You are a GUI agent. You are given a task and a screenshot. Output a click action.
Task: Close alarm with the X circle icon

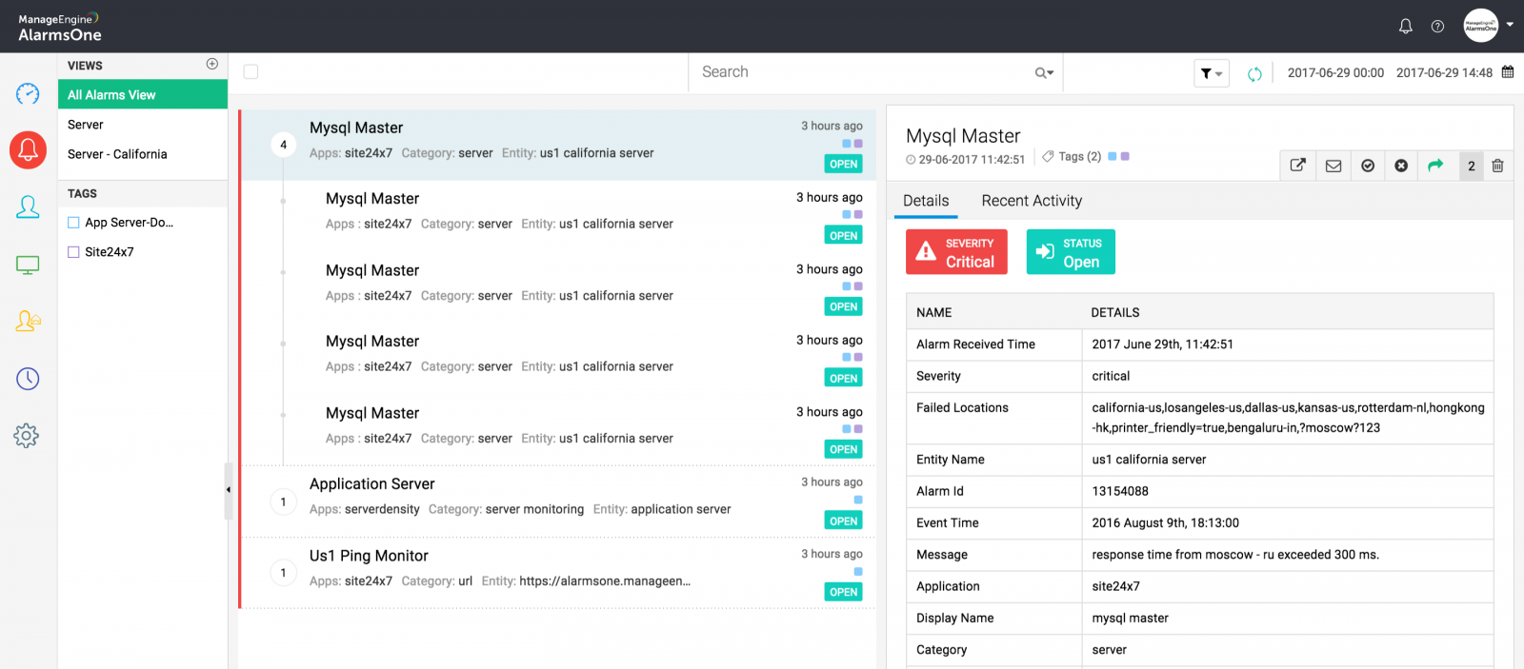click(x=1401, y=166)
